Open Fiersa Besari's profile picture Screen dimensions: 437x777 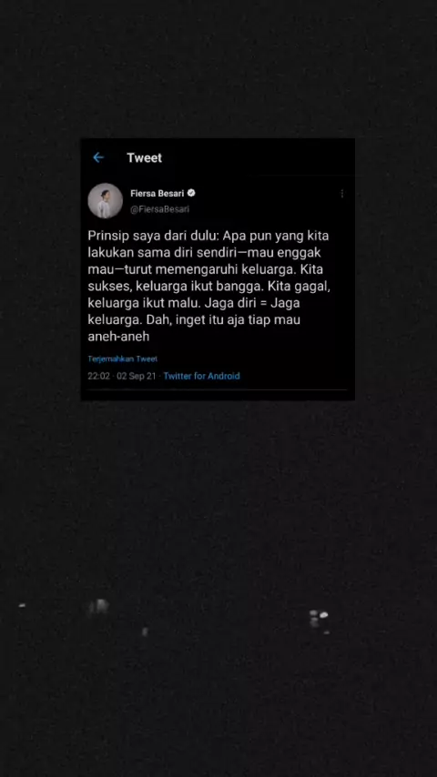click(106, 201)
